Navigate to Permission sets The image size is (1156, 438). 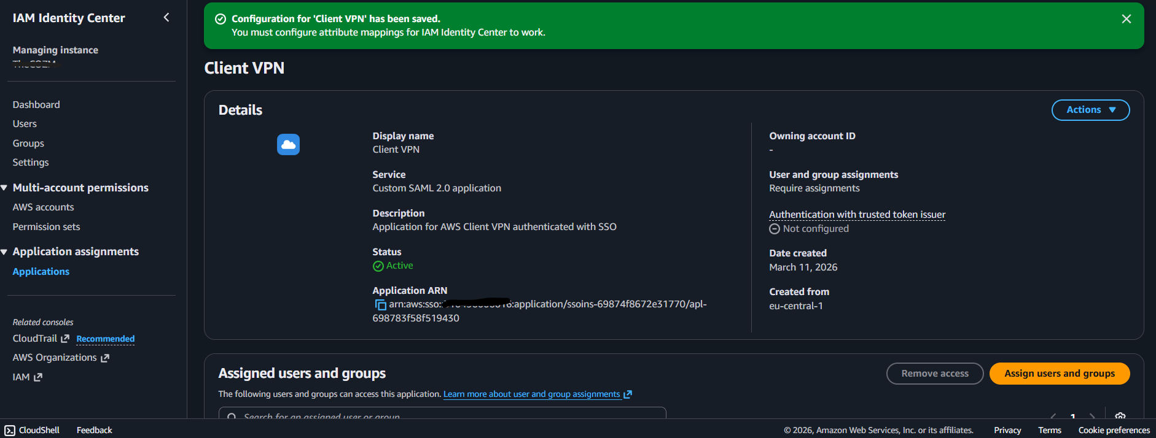tap(46, 227)
